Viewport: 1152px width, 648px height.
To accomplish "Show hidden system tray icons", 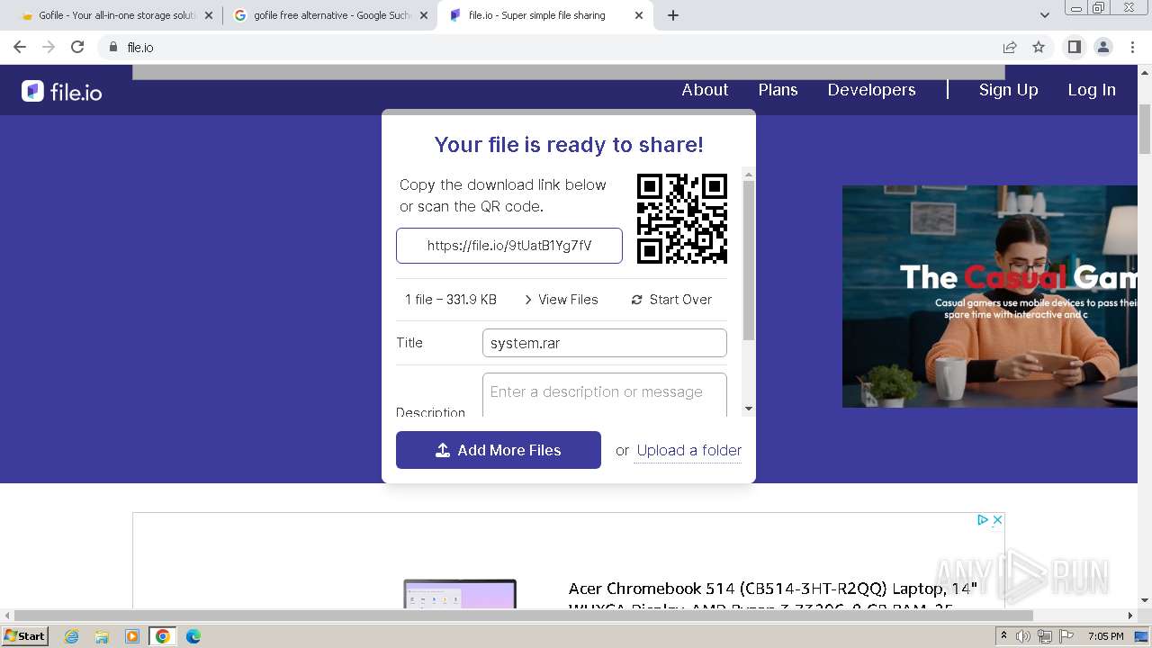I will tap(1004, 636).
